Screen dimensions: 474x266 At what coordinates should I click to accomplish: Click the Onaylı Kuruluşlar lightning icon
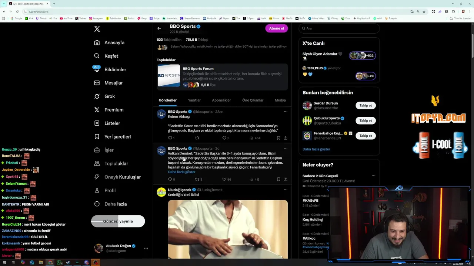point(97,177)
